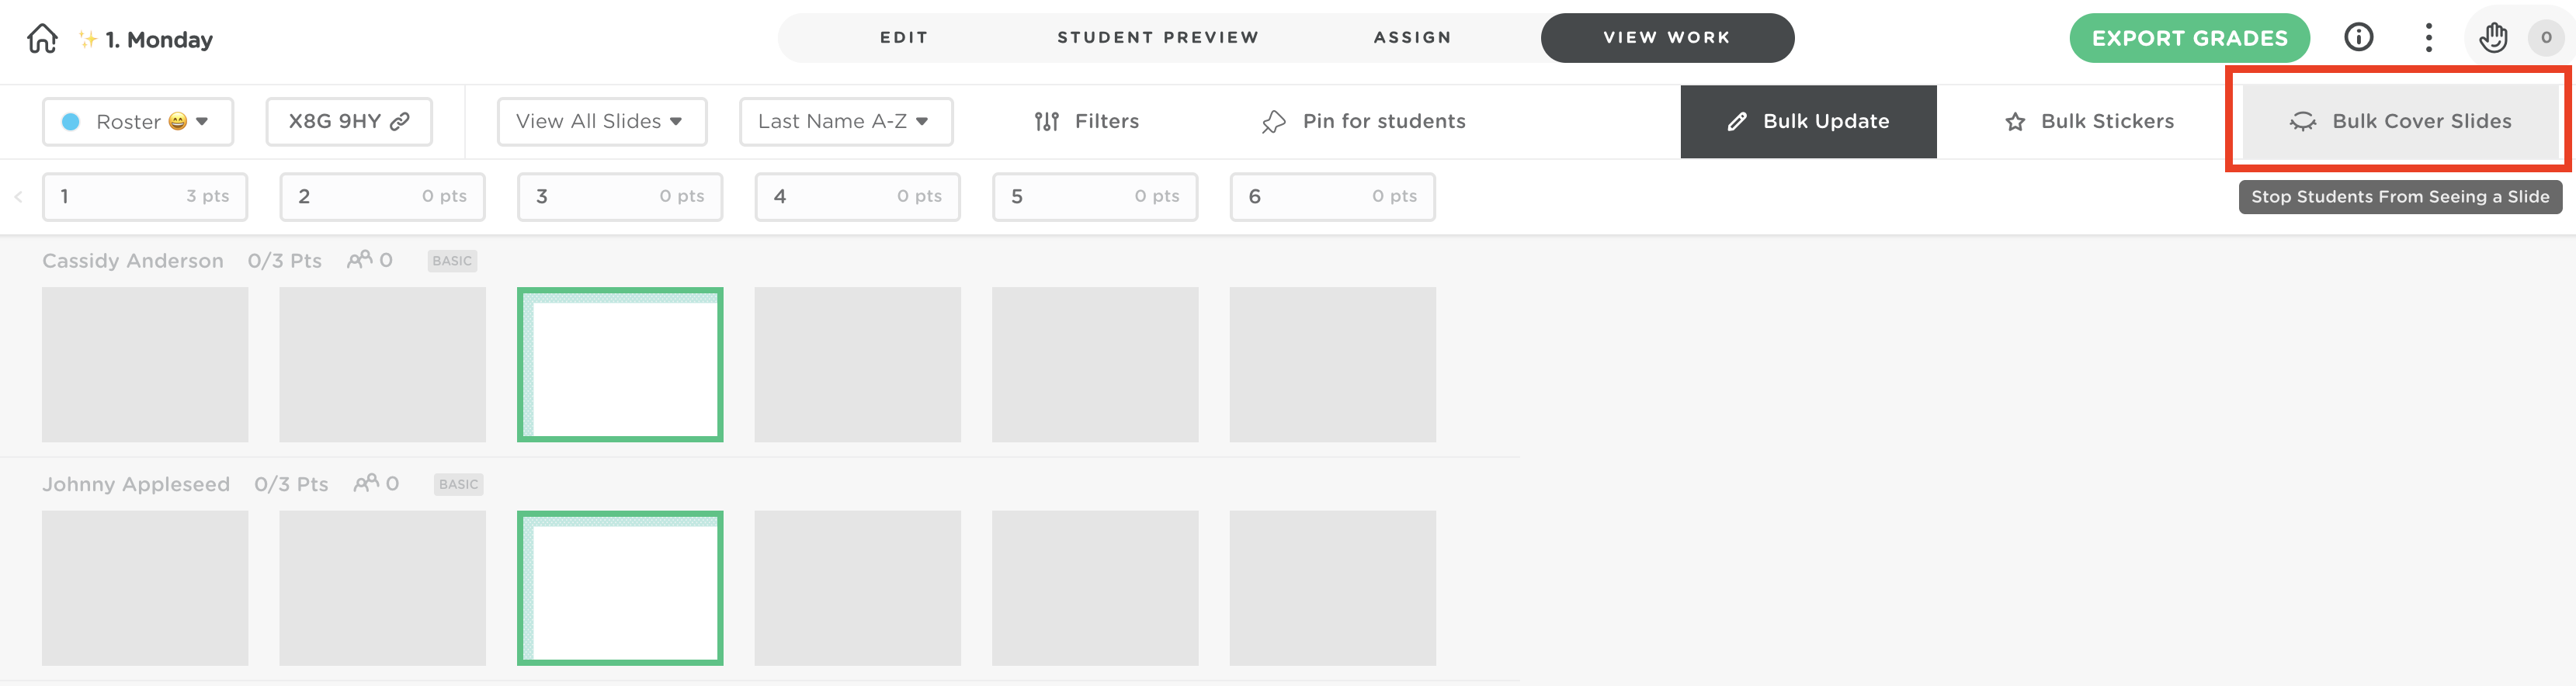Click the left arrow before slide columns
Viewport: 2576px width, 686px height.
(18, 197)
